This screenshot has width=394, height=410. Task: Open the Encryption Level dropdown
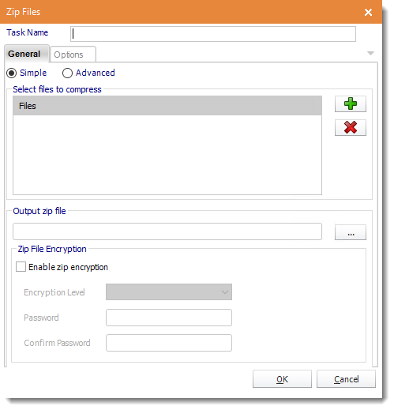click(x=169, y=292)
